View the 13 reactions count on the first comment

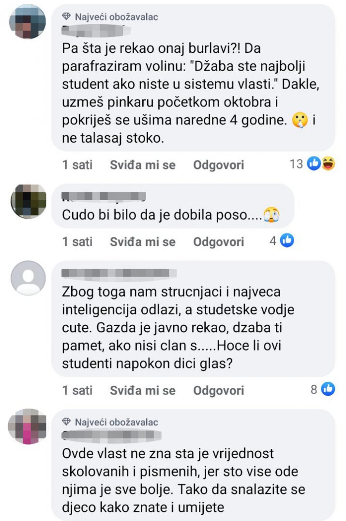click(296, 164)
